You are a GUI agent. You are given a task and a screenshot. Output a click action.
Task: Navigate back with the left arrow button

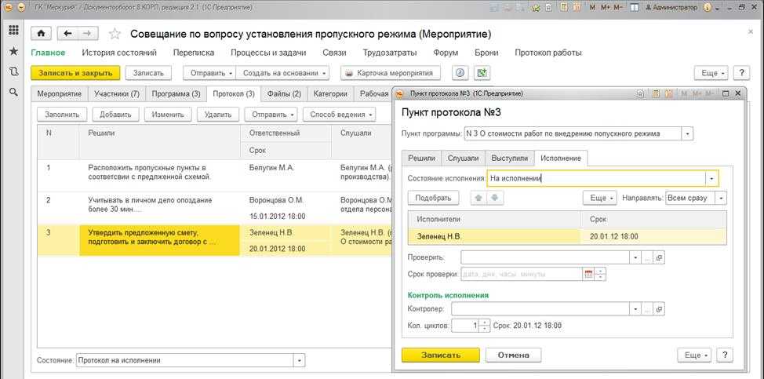click(67, 34)
